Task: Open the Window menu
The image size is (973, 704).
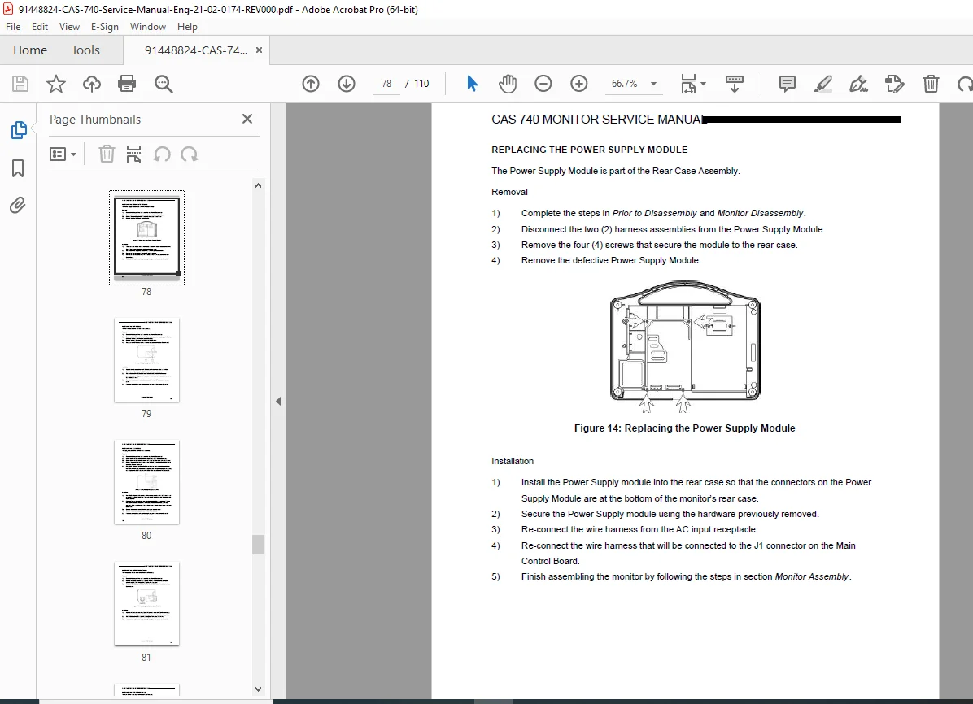Action: click(x=148, y=27)
